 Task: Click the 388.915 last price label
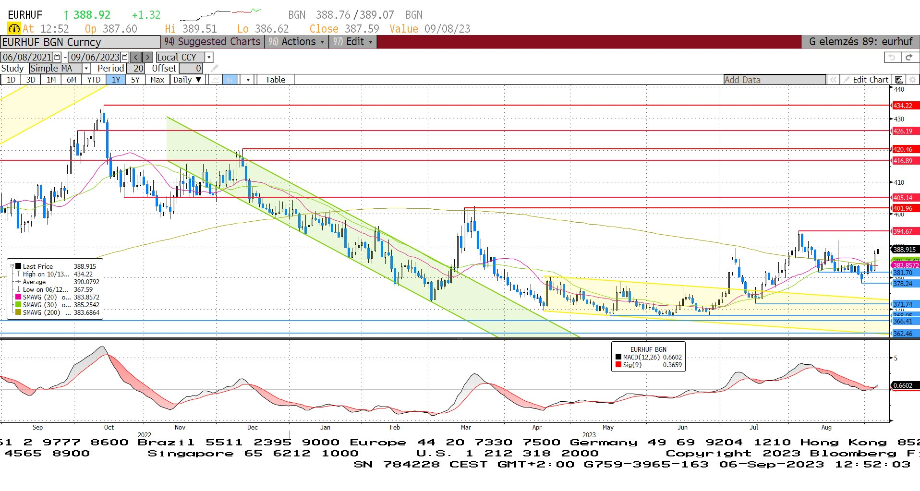pos(905,250)
